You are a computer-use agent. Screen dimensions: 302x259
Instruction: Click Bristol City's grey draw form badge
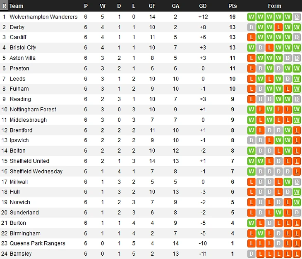[260, 47]
